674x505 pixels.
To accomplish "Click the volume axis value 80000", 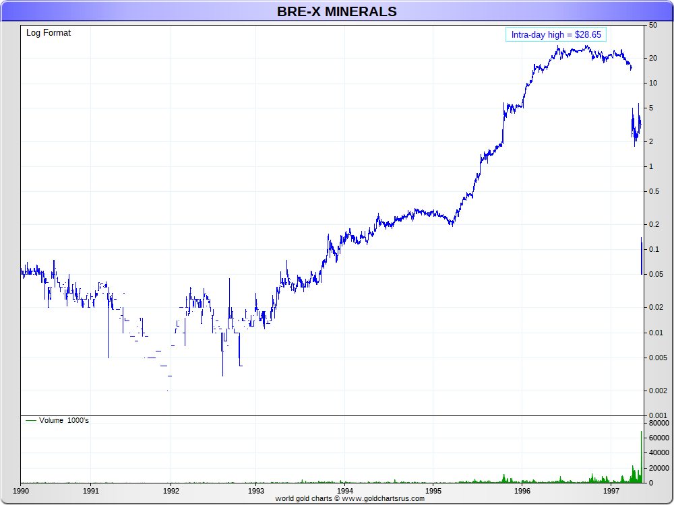I will tap(659, 423).
